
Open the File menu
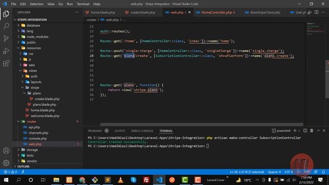coord(13,4)
